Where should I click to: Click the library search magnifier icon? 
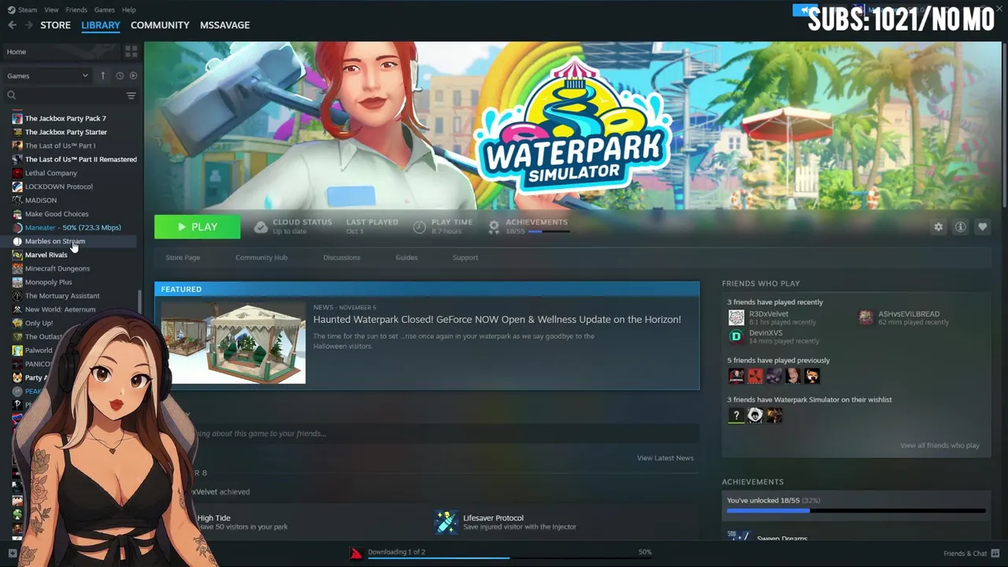[x=12, y=95]
